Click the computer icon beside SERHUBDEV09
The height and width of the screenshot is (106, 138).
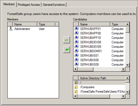tap(77, 47)
